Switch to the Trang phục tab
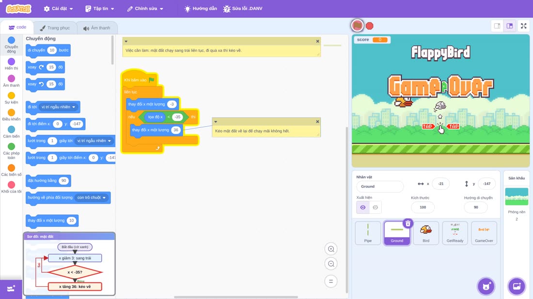Screen dimensions: 533x299 pos(55,28)
